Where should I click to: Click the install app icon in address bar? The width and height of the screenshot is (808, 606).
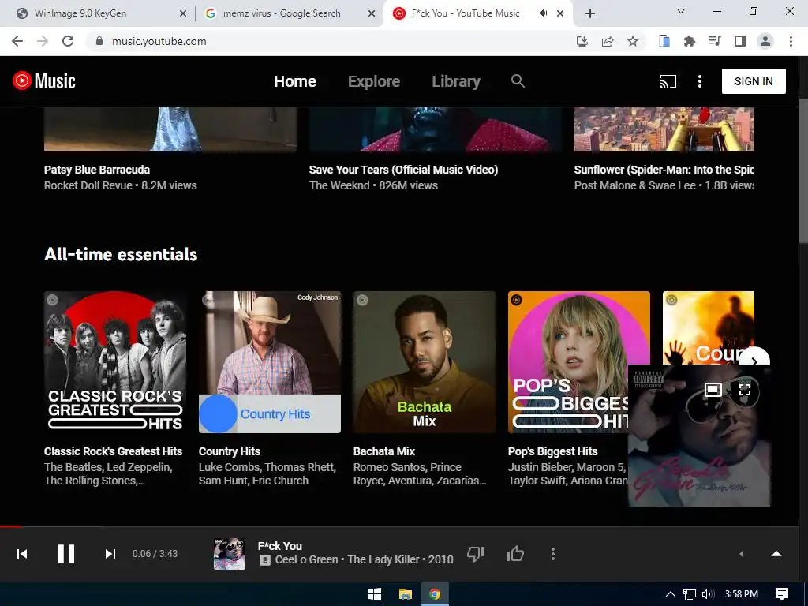point(582,41)
